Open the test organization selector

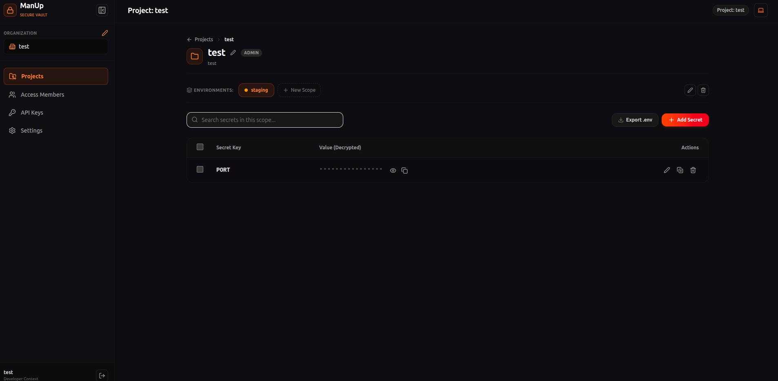56,47
